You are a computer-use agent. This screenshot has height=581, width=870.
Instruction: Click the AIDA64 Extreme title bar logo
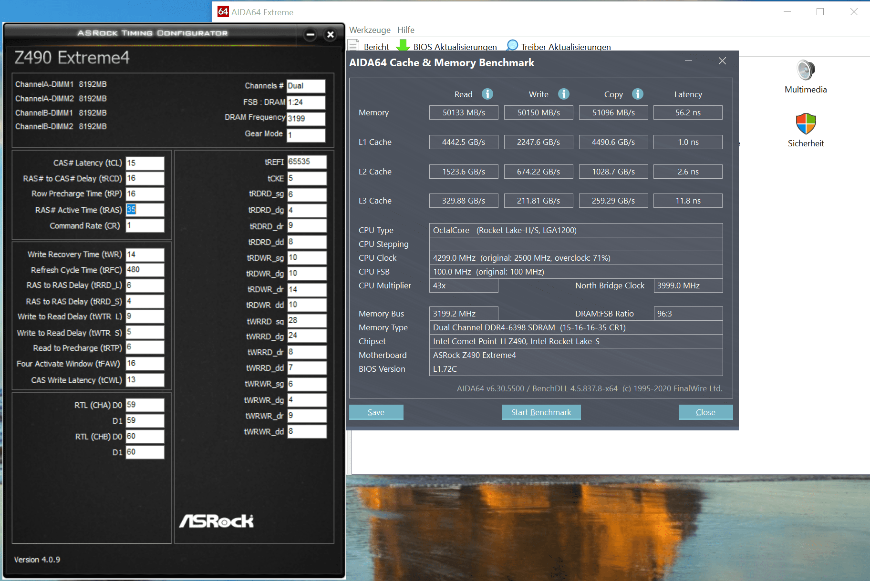(223, 11)
